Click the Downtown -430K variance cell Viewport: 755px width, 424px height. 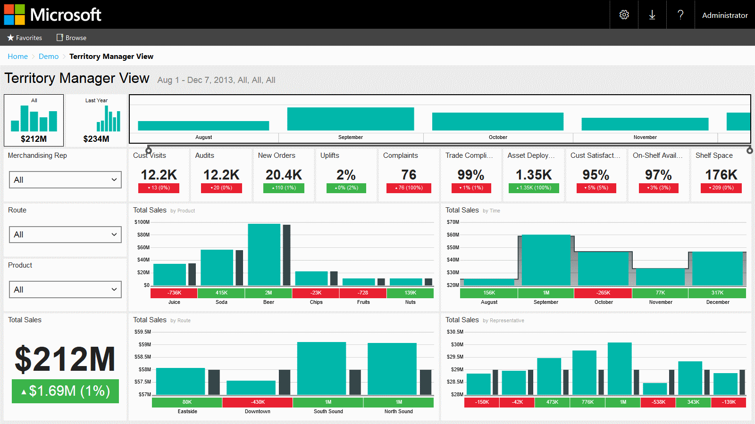pos(258,402)
